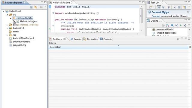Focus Task List on workweek
Screen dimensions: 192x108
[169, 7]
